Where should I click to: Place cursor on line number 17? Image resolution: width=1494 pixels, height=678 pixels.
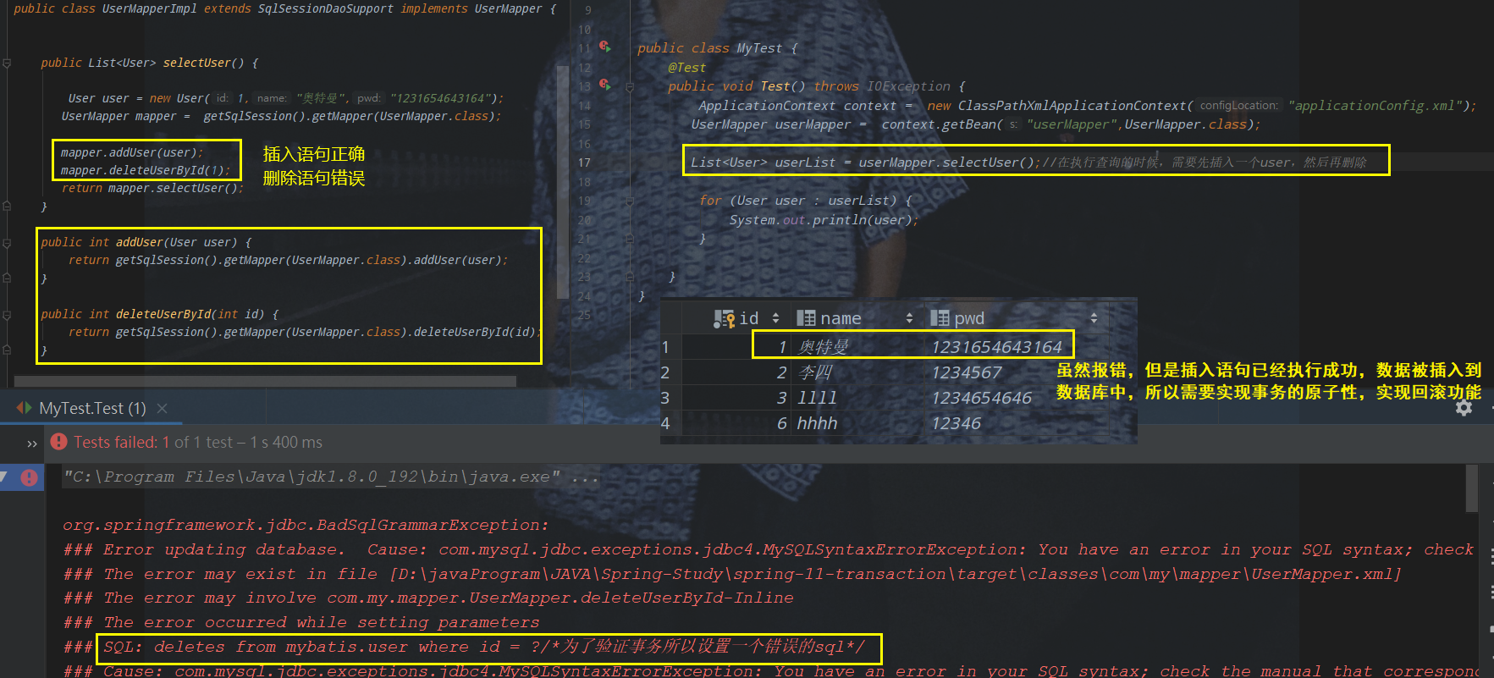[584, 163]
